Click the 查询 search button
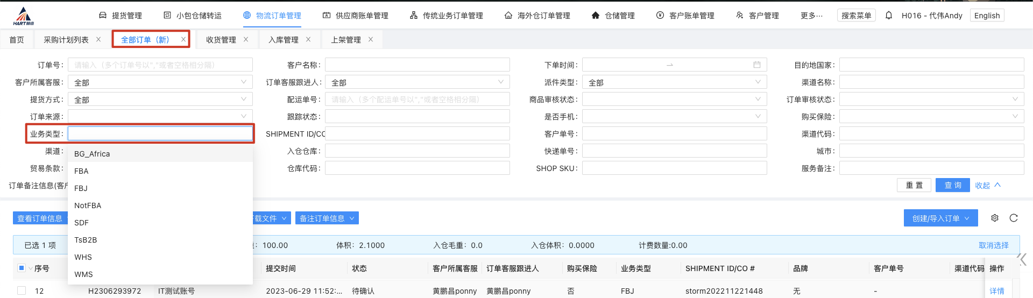 pyautogui.click(x=952, y=185)
